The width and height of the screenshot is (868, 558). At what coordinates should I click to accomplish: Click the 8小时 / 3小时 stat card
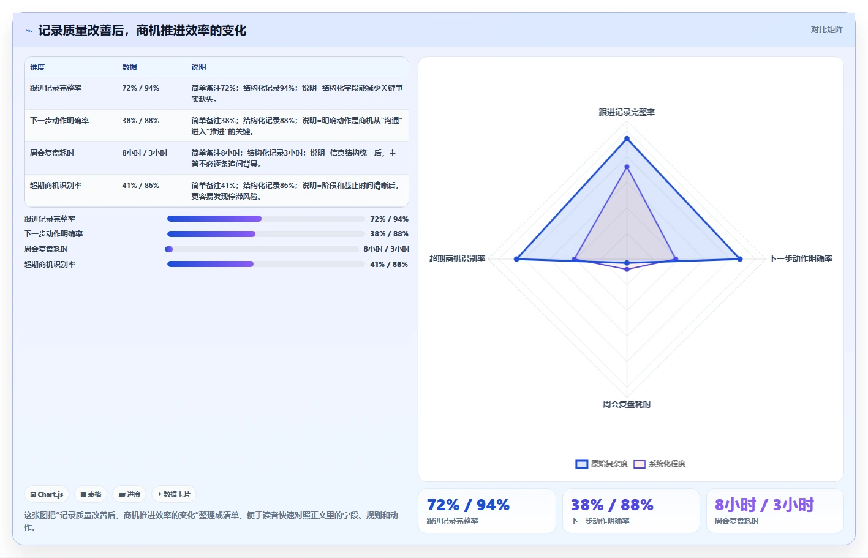(x=775, y=511)
